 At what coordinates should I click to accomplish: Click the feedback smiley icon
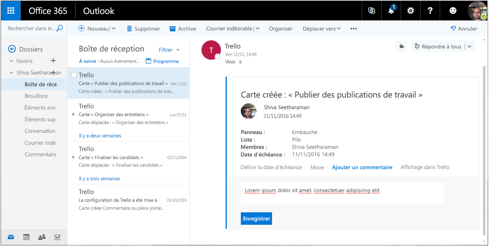point(453,11)
